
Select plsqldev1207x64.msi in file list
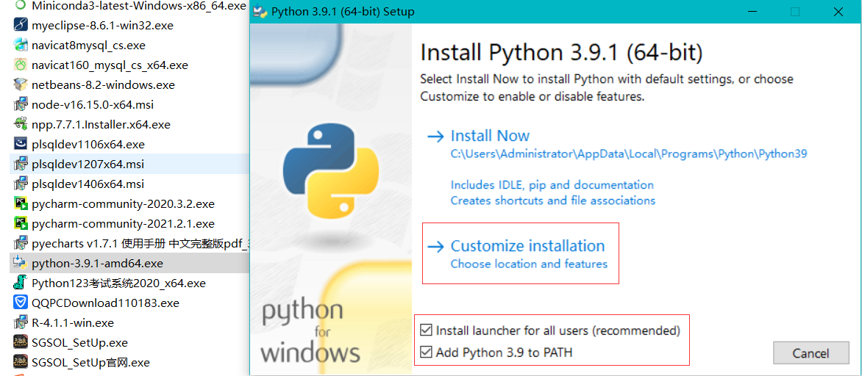(x=88, y=164)
